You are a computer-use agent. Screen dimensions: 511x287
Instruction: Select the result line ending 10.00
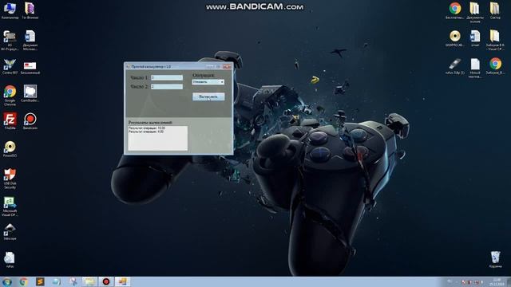pyautogui.click(x=147, y=128)
